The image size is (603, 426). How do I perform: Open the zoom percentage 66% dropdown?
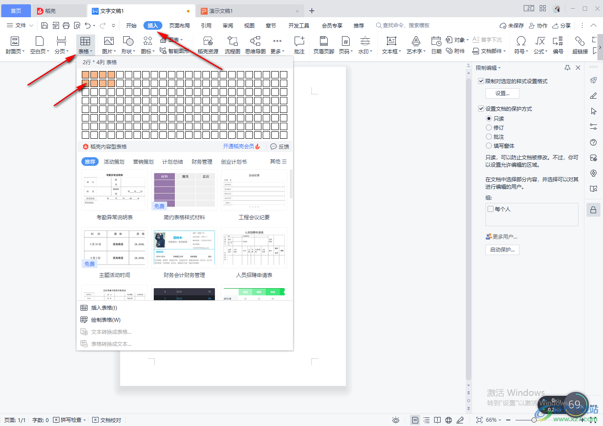click(493, 420)
